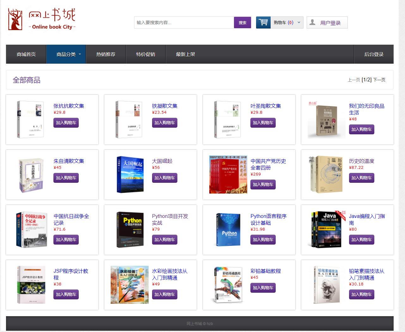
Task: Open the 特价促销 section
Action: [145, 54]
